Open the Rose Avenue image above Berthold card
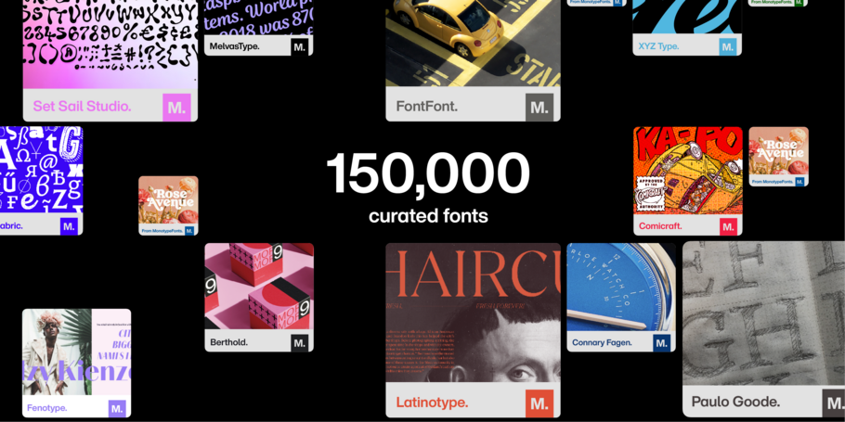 coord(168,199)
